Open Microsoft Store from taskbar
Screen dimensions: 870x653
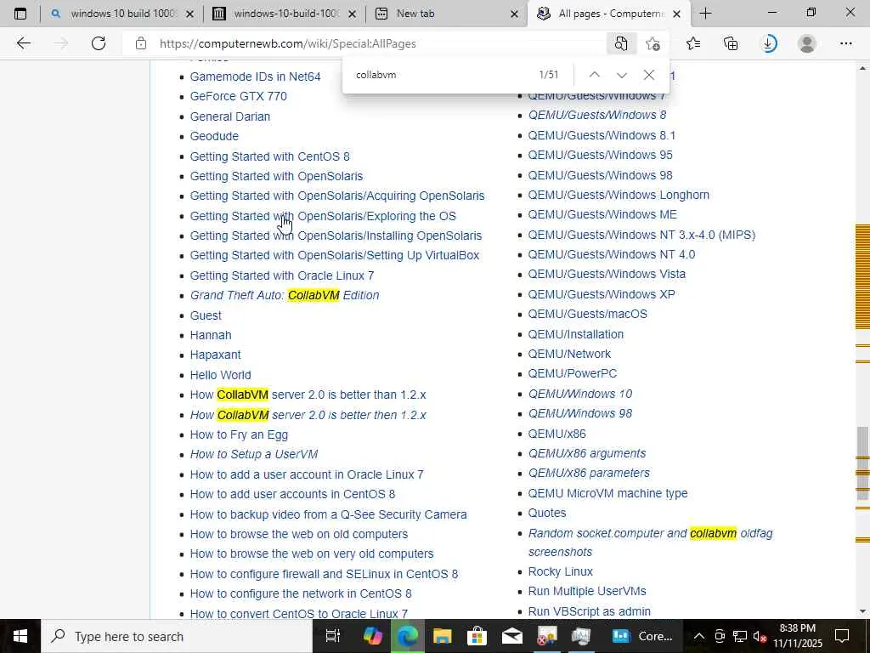(477, 636)
